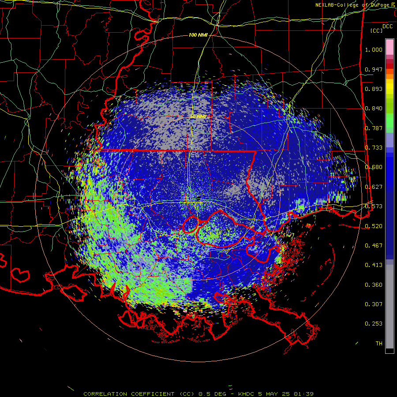397x397 pixels.
Task: Pick the green color band in the legend
Action: [x=390, y=121]
